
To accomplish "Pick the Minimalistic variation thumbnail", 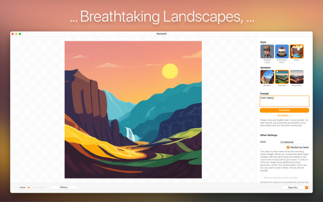I will tap(297, 77).
